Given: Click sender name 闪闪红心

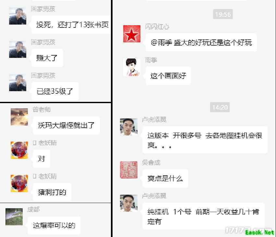Looking at the screenshot, I should tap(157, 27).
